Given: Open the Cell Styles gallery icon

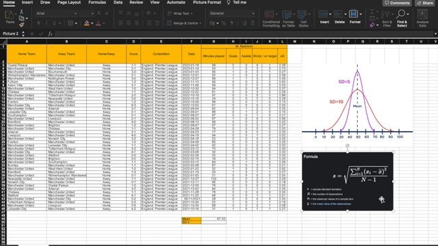Looking at the screenshot, I should click(x=302, y=14).
